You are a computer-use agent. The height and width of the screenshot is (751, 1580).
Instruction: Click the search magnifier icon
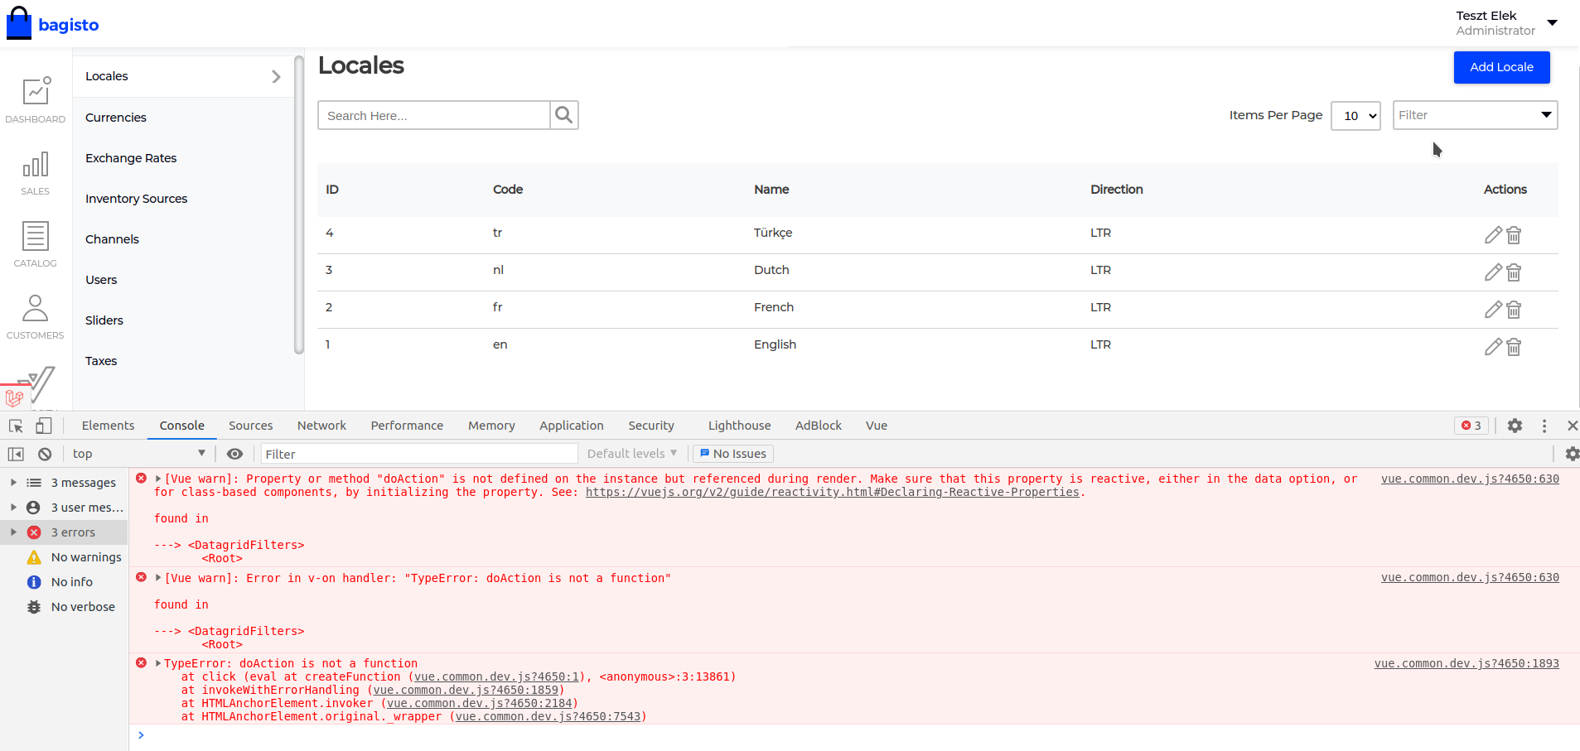[564, 115]
